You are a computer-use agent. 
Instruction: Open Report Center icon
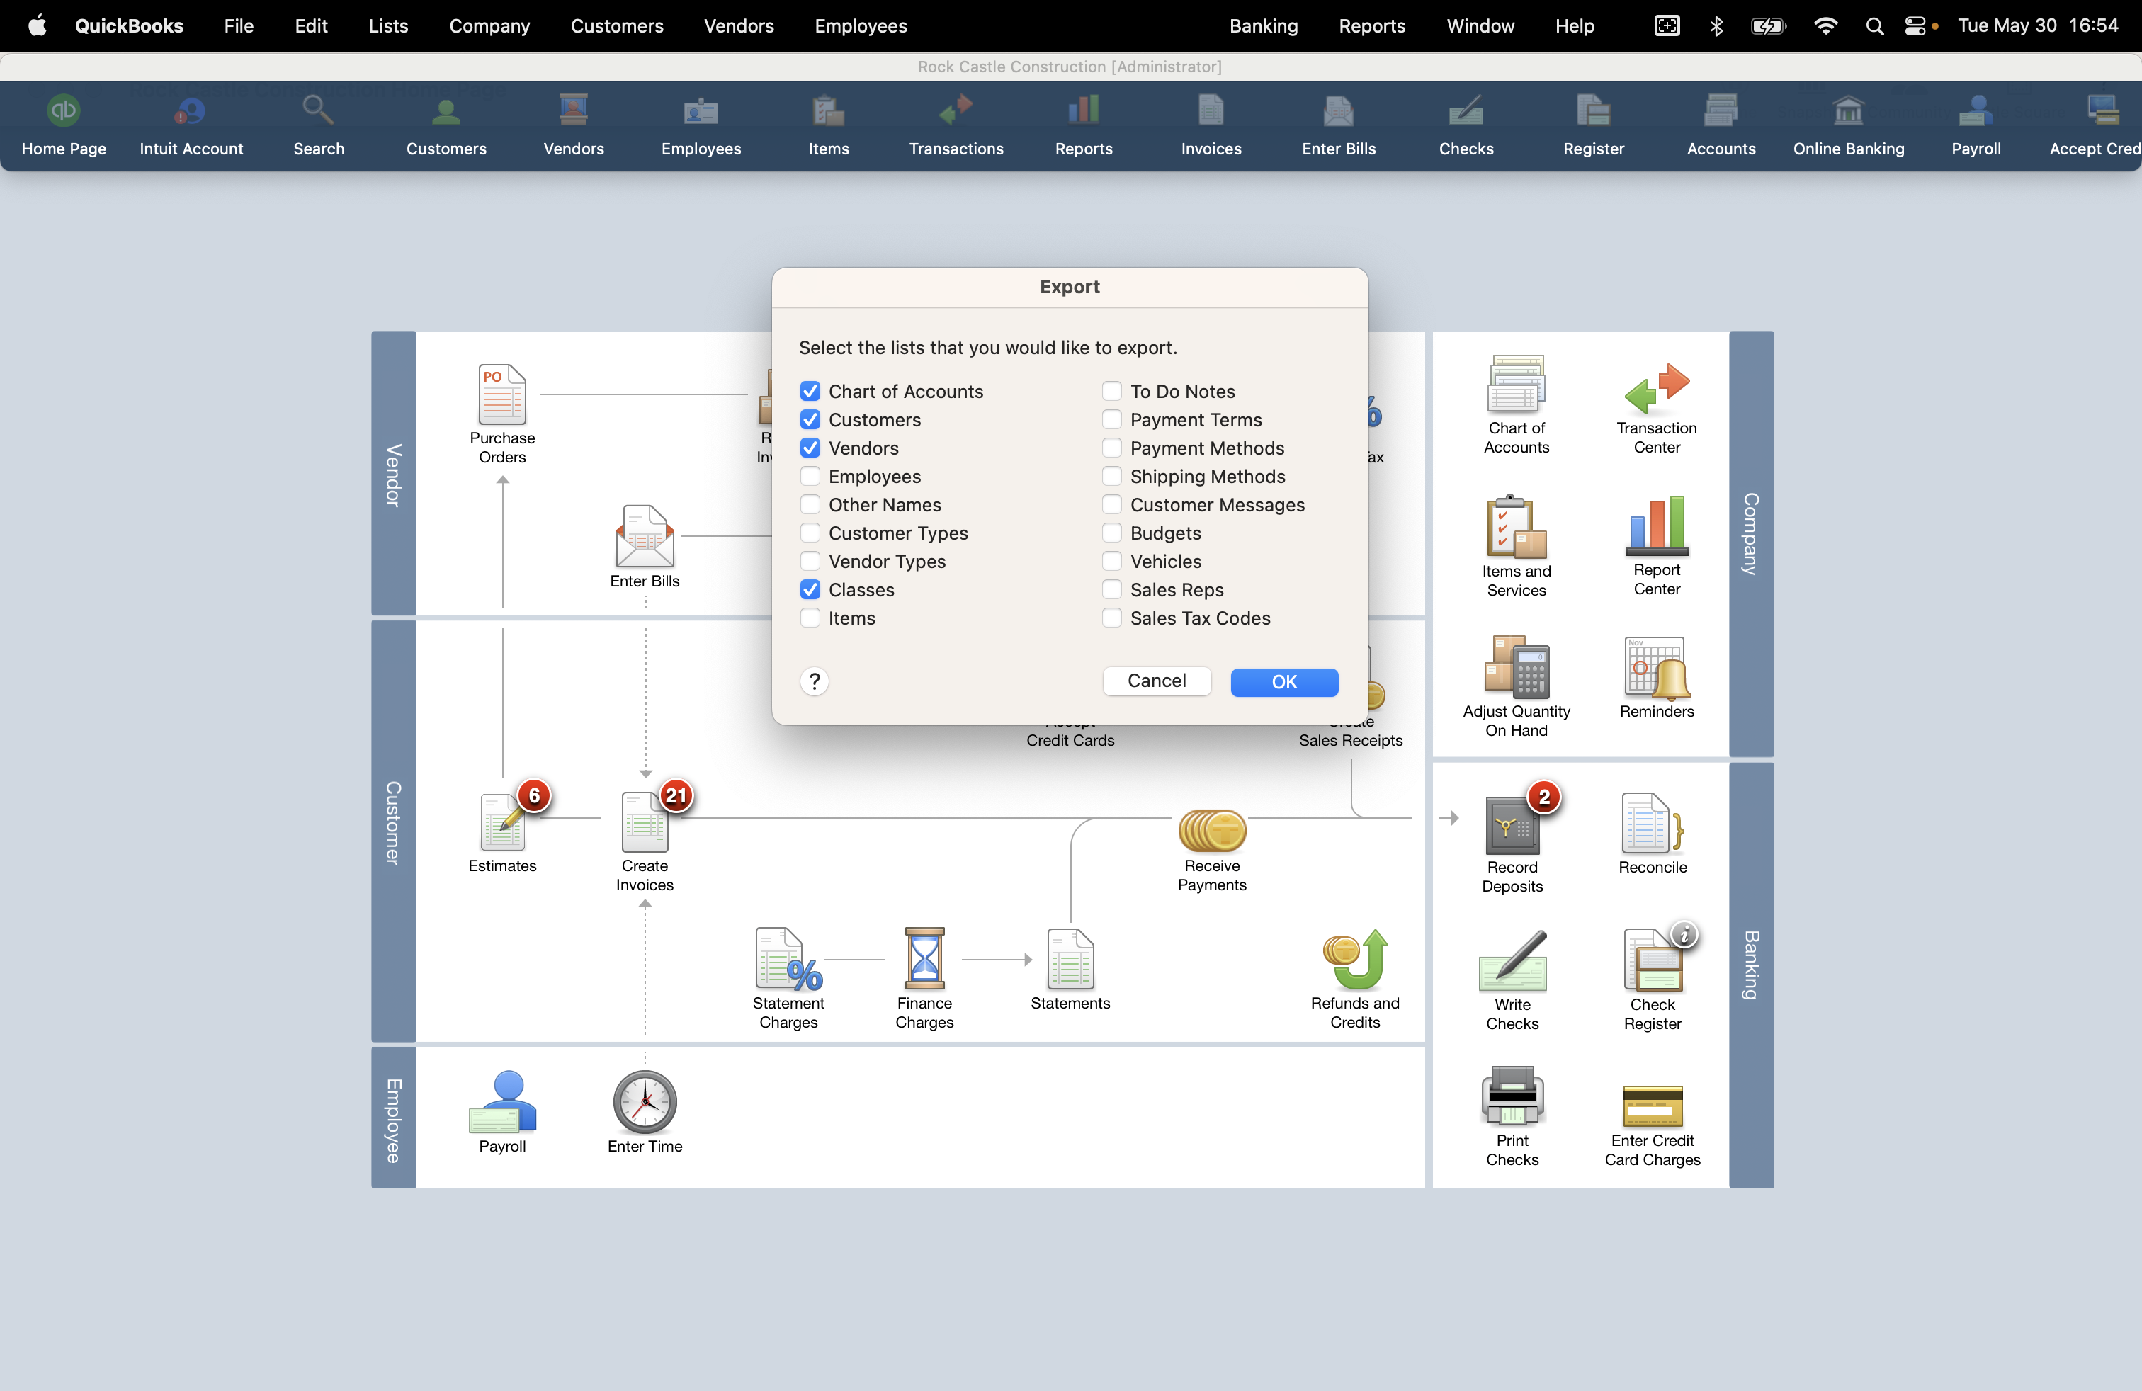click(1656, 526)
